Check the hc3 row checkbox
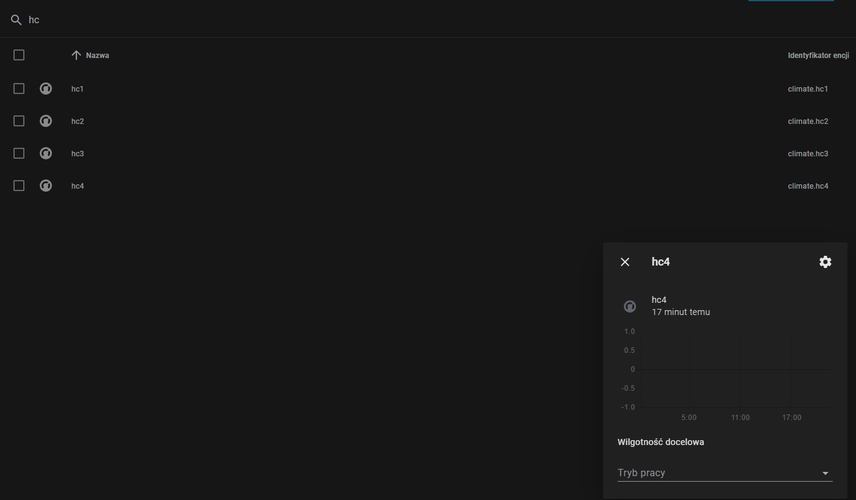This screenshot has height=500, width=856. click(19, 153)
